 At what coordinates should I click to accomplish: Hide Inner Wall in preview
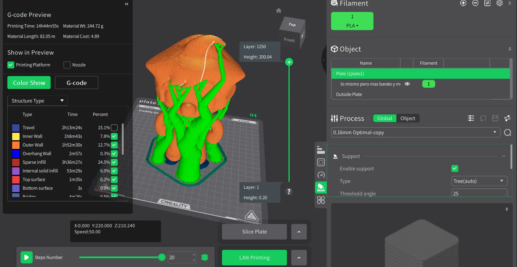114,136
